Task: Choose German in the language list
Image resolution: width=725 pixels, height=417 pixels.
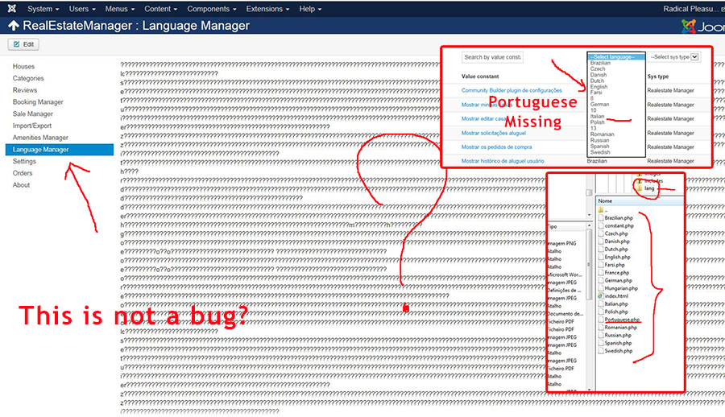Action: (599, 105)
